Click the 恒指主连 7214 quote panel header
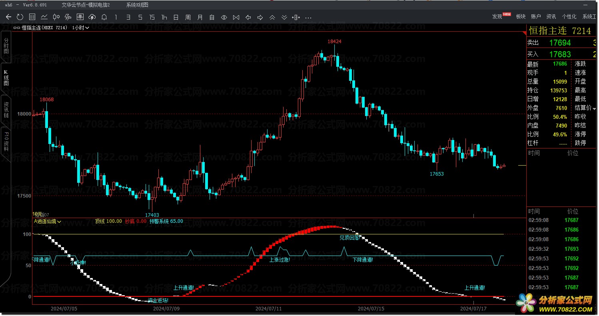599x316 pixels. click(x=560, y=31)
